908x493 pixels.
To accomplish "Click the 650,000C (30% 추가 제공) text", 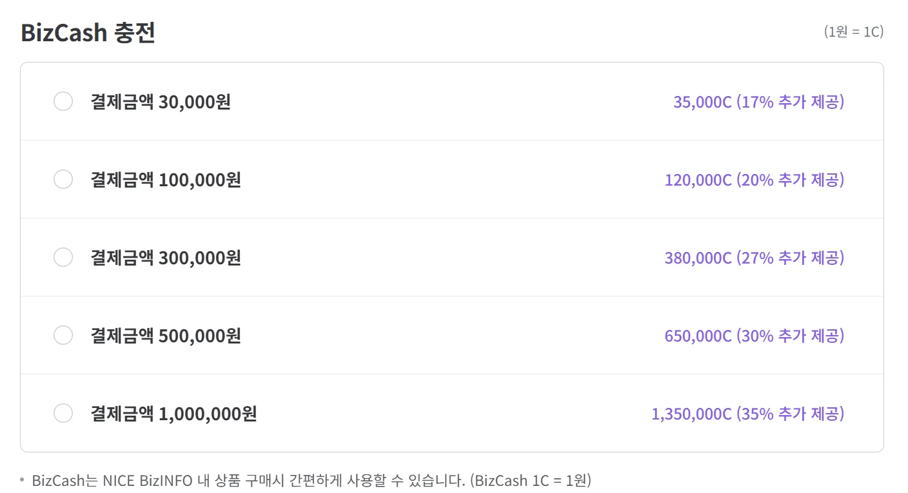I will click(754, 336).
